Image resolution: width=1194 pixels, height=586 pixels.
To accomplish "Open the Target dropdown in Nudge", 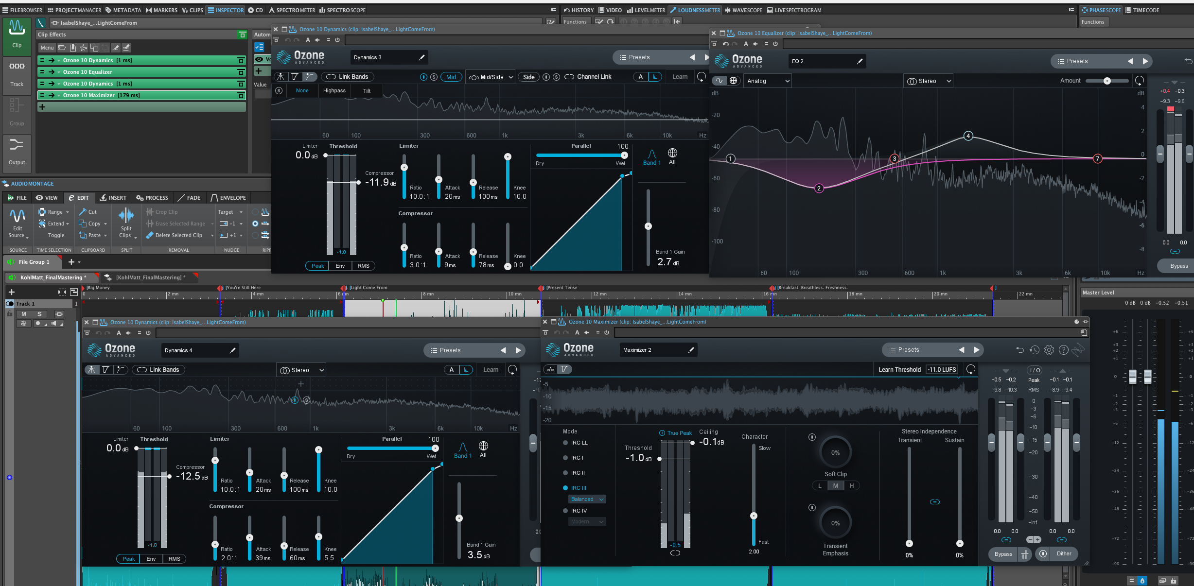I will tap(230, 212).
